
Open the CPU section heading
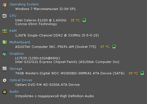point(13,16)
